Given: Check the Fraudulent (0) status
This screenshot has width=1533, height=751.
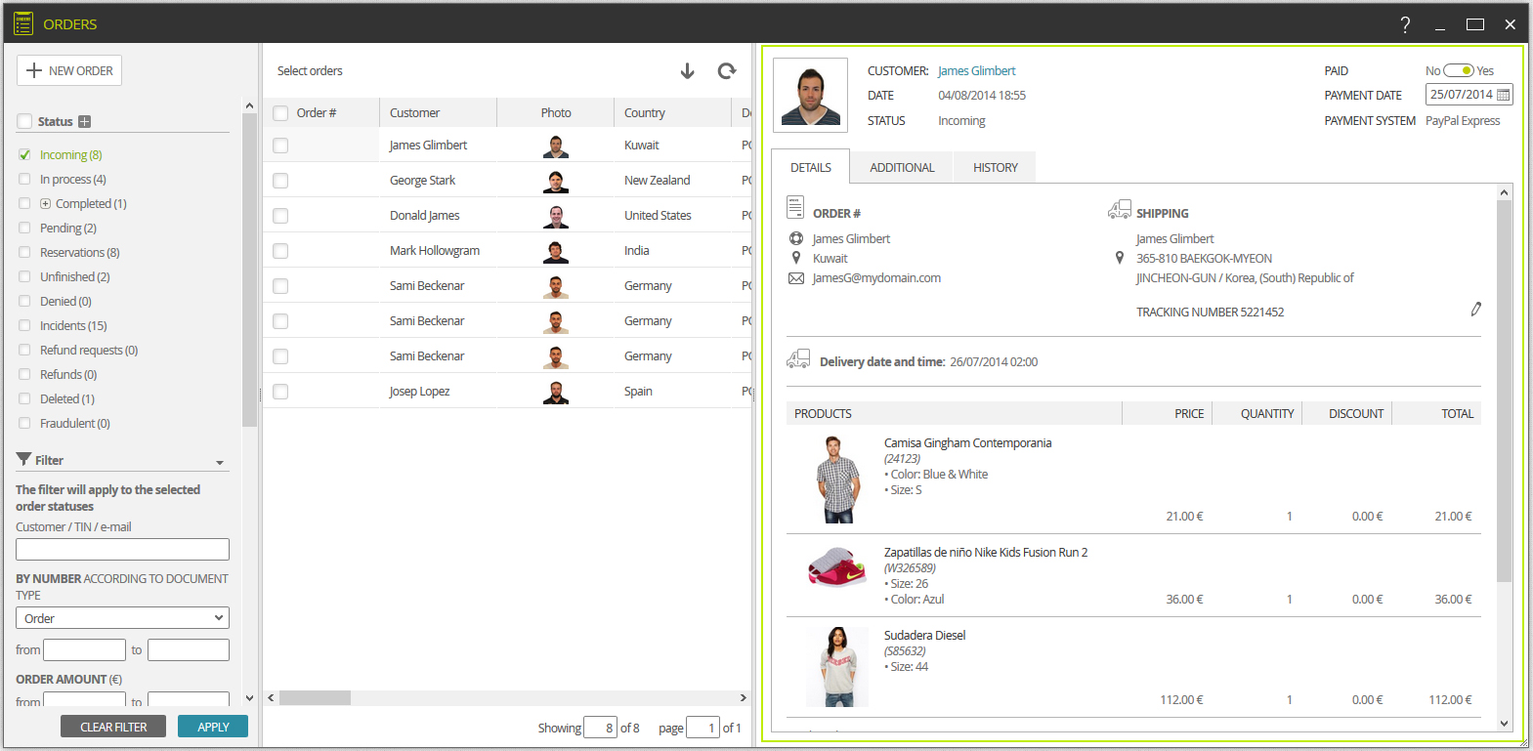Looking at the screenshot, I should 24,423.
